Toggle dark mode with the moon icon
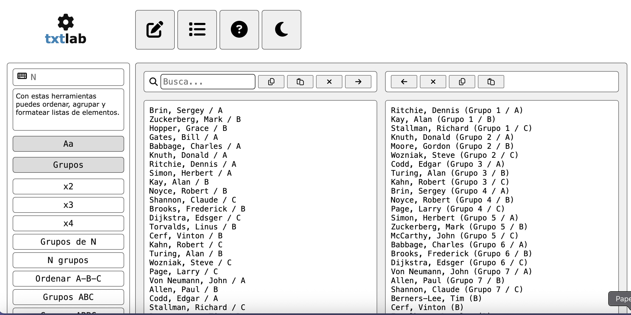The image size is (631, 315). (281, 30)
